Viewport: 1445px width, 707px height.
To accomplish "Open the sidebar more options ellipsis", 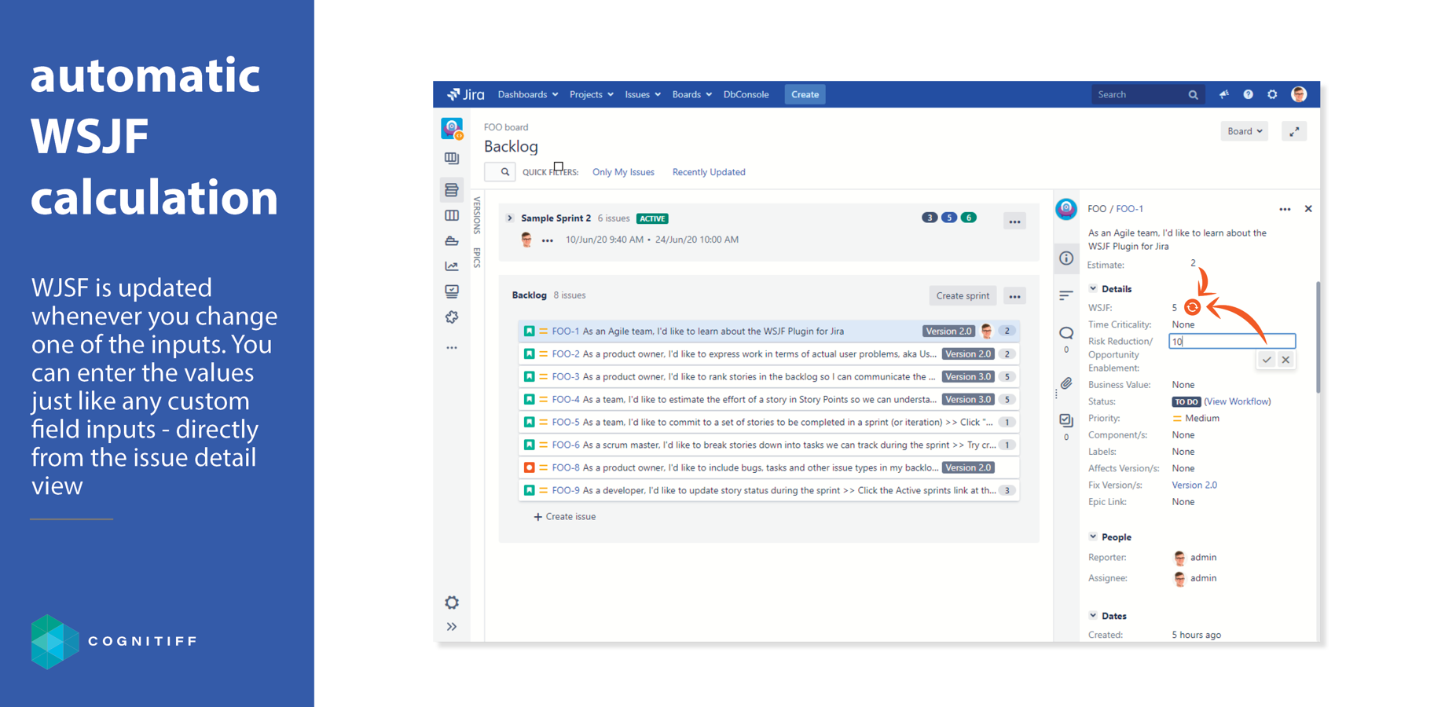I will 452,348.
